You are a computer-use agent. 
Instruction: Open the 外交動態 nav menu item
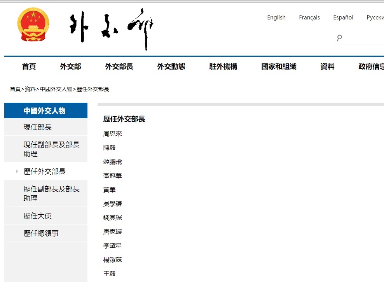pyautogui.click(x=171, y=67)
